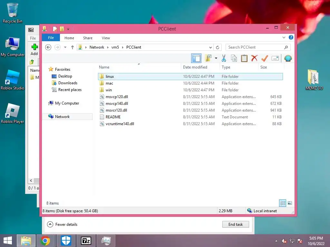Image resolution: width=330 pixels, height=247 pixels.
Task: Click the Paste clipboard icon
Action: tap(244, 58)
